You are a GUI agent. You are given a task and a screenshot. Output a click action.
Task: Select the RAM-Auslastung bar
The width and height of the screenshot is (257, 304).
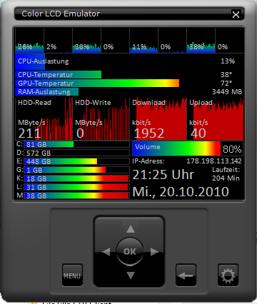pyautogui.click(x=47, y=92)
